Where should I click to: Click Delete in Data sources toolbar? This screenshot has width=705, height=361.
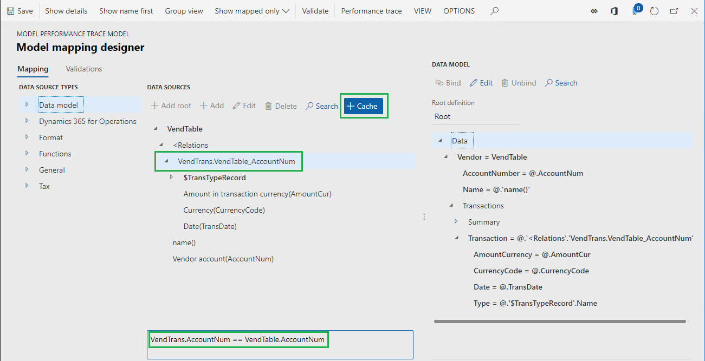[x=281, y=106]
